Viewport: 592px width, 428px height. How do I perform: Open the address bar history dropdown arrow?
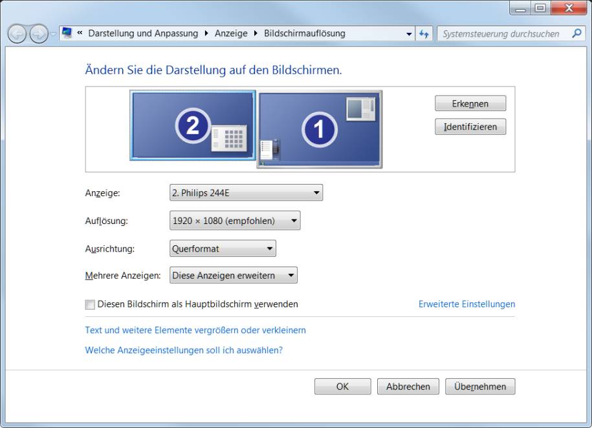[409, 34]
